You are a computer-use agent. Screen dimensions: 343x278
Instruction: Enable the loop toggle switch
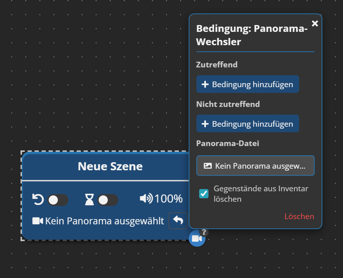click(x=58, y=200)
